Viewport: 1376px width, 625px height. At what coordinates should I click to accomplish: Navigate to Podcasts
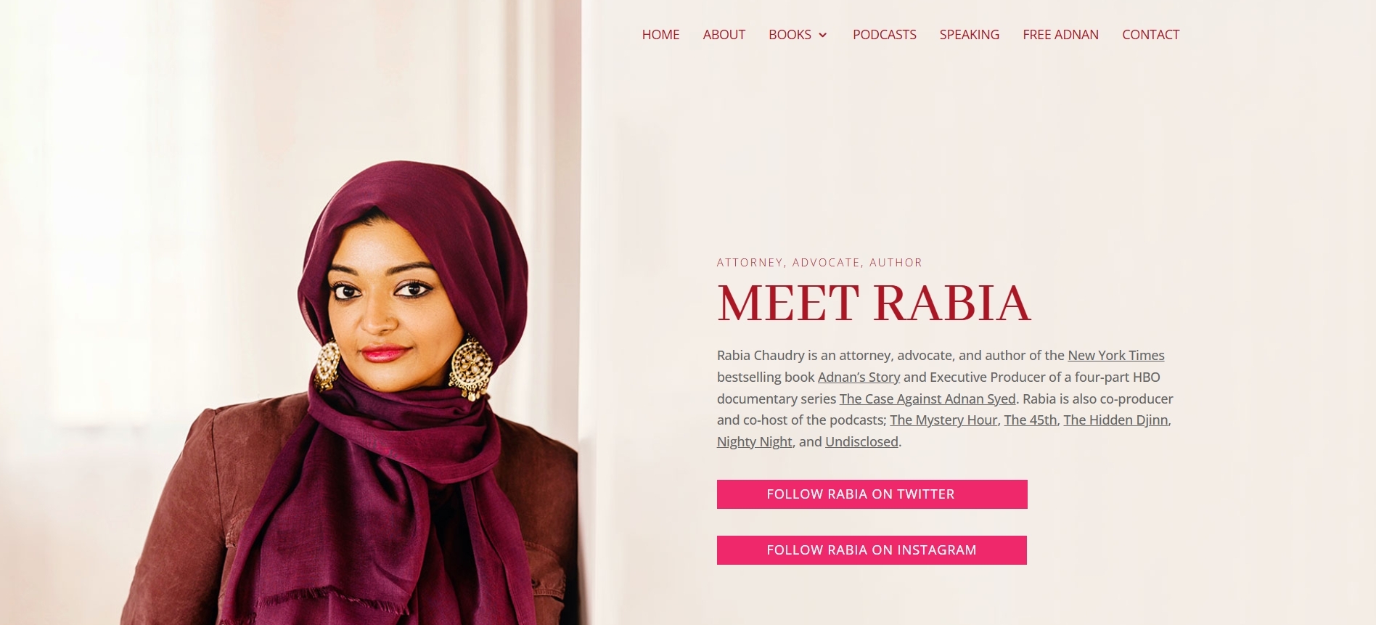(x=884, y=35)
